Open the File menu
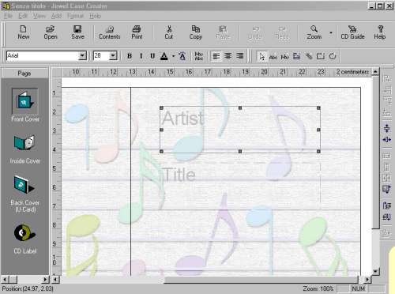The image size is (395, 294). (8, 16)
